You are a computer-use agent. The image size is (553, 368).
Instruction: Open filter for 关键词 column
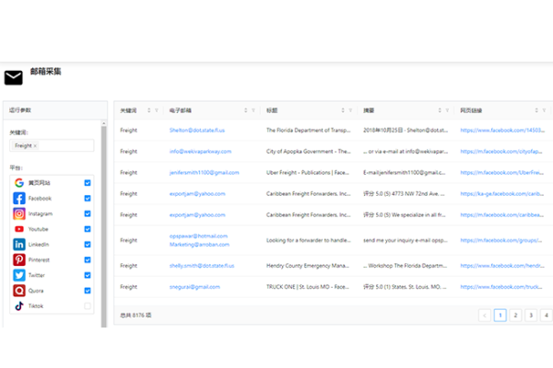pyautogui.click(x=159, y=110)
